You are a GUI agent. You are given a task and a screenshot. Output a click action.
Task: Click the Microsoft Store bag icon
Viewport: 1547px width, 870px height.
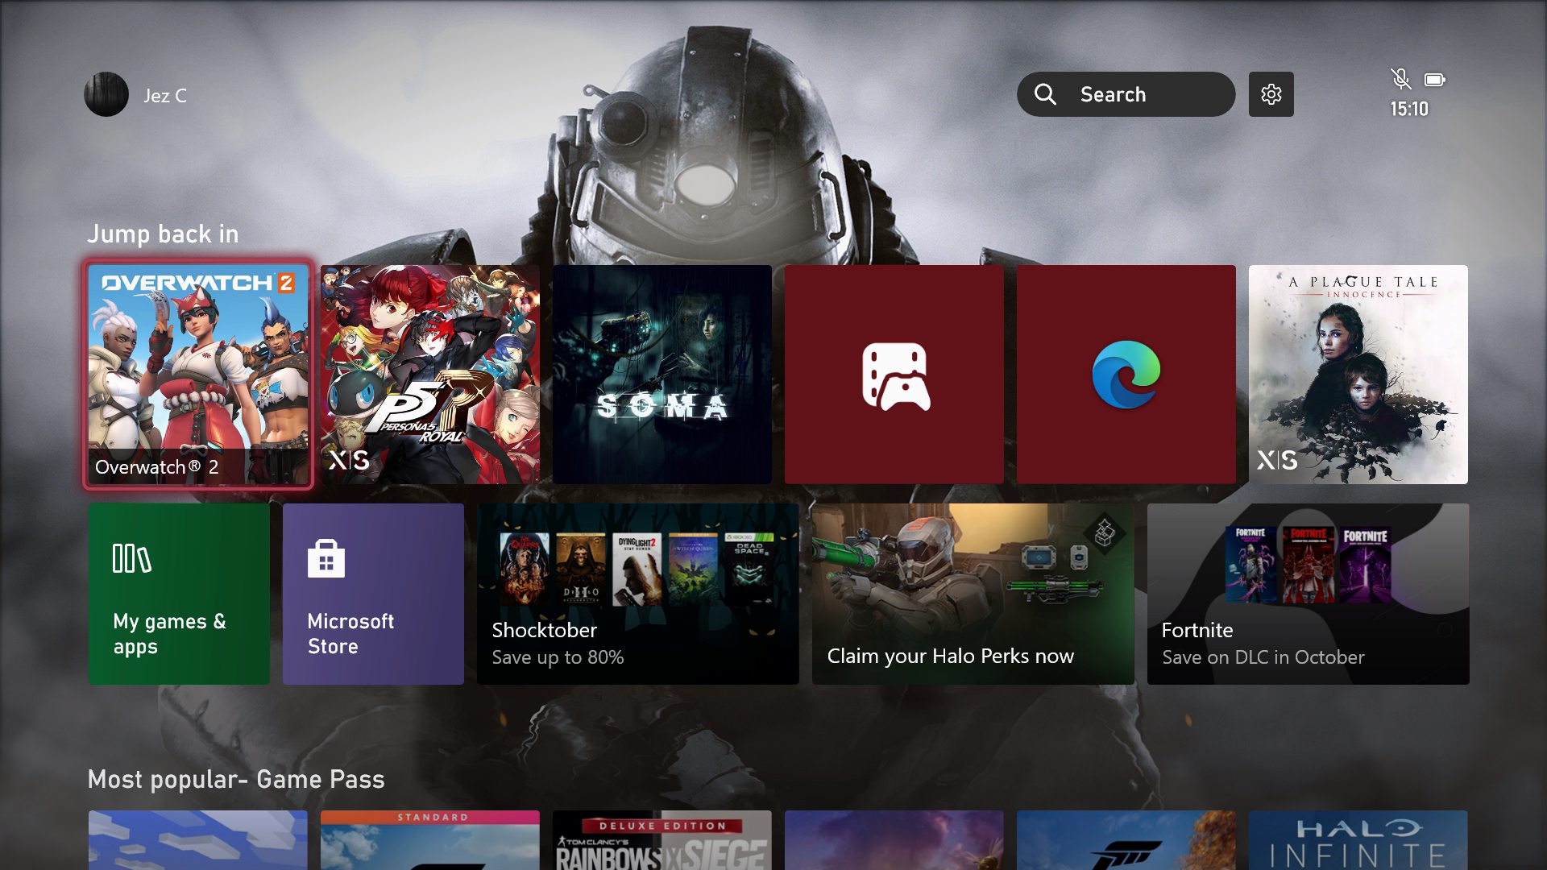(326, 558)
